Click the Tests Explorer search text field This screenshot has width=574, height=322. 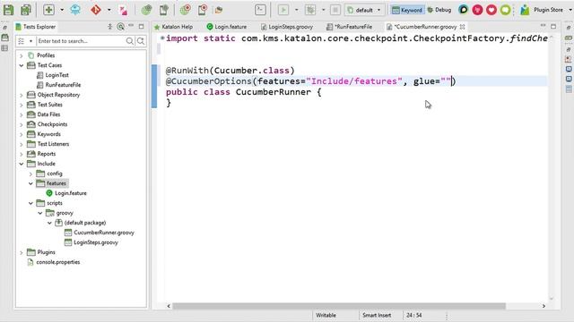point(81,41)
